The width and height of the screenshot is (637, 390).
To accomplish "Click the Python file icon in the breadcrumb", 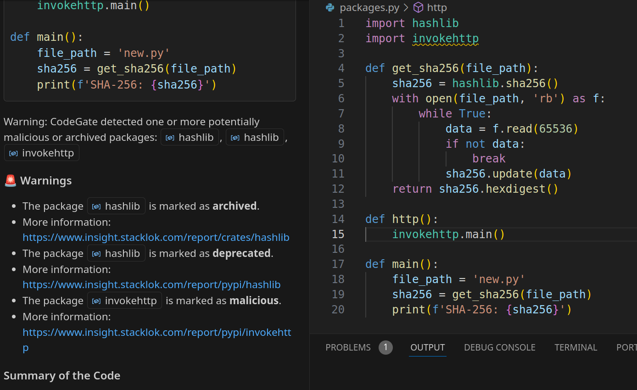I will (x=330, y=7).
